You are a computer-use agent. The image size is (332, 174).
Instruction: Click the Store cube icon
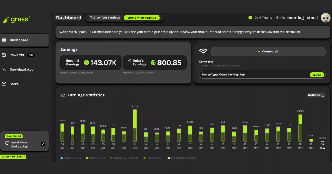(x=4, y=84)
